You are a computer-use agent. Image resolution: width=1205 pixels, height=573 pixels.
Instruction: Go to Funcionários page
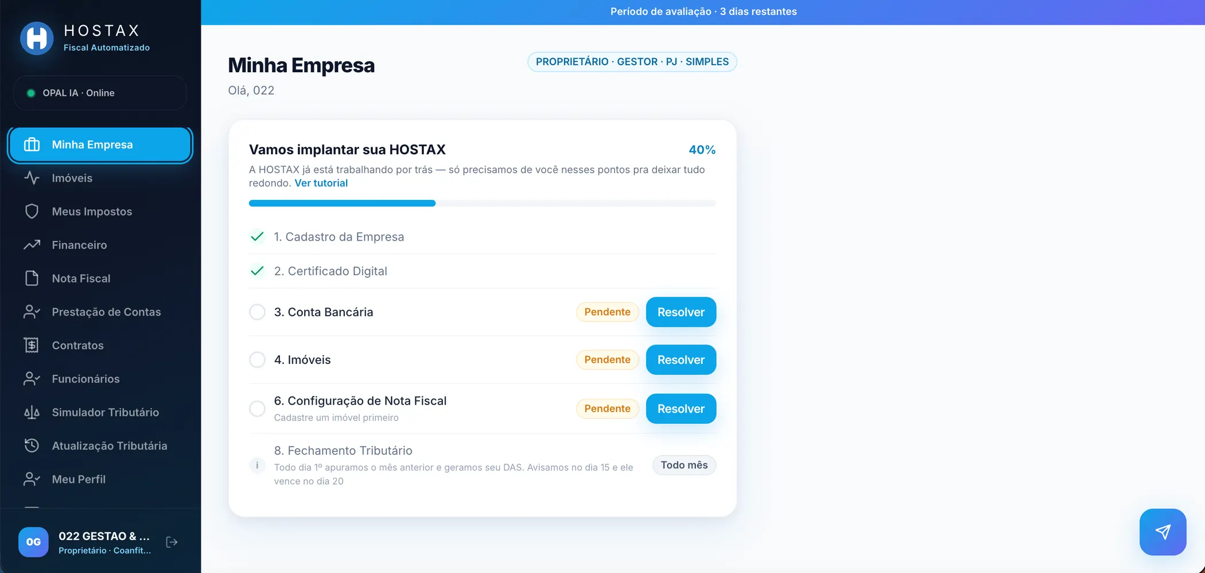click(x=100, y=379)
